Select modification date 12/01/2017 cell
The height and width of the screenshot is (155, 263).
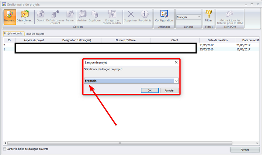click(x=243, y=49)
